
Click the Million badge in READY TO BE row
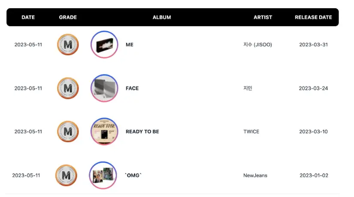point(68,131)
